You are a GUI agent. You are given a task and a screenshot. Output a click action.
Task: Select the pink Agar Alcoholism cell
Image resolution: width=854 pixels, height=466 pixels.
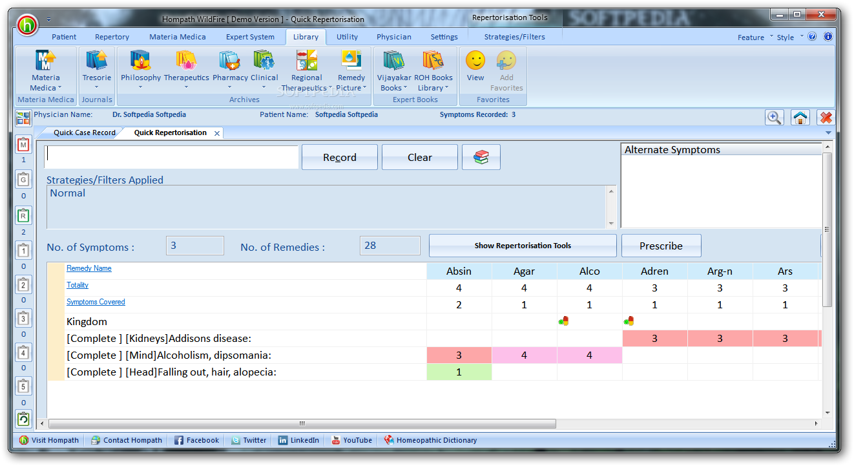[525, 355]
